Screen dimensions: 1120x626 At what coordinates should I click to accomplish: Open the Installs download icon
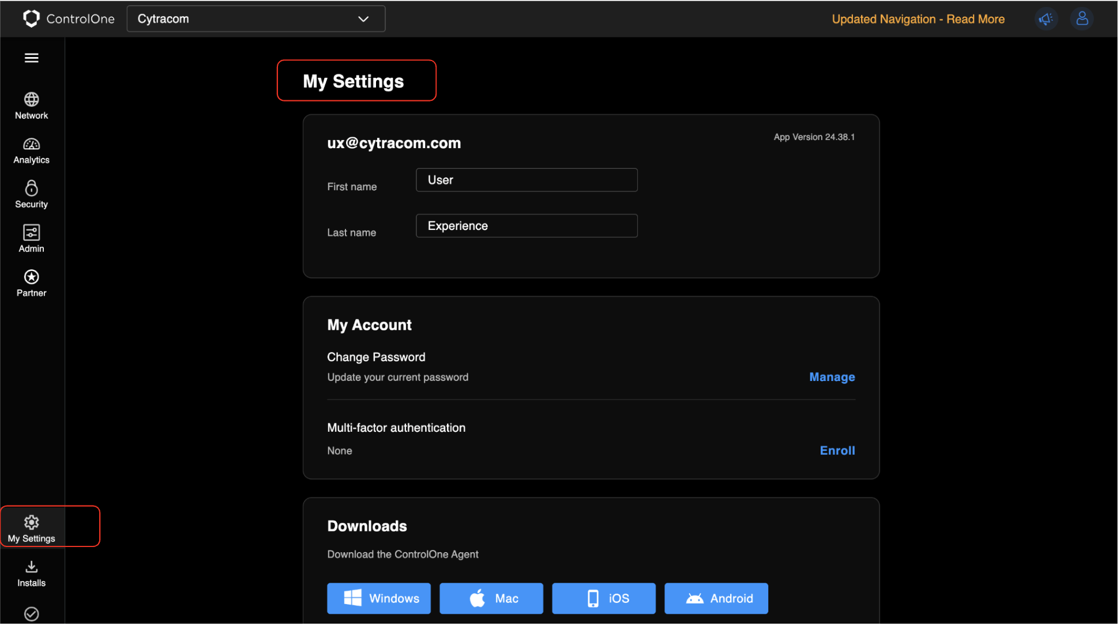tap(31, 574)
